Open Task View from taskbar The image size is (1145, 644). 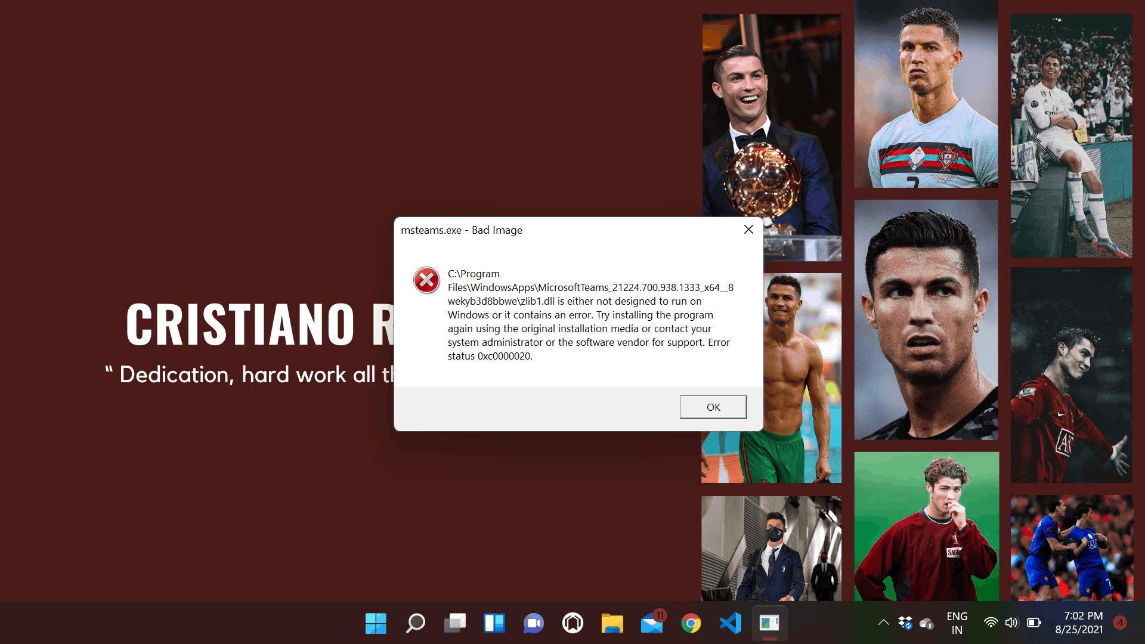[454, 623]
